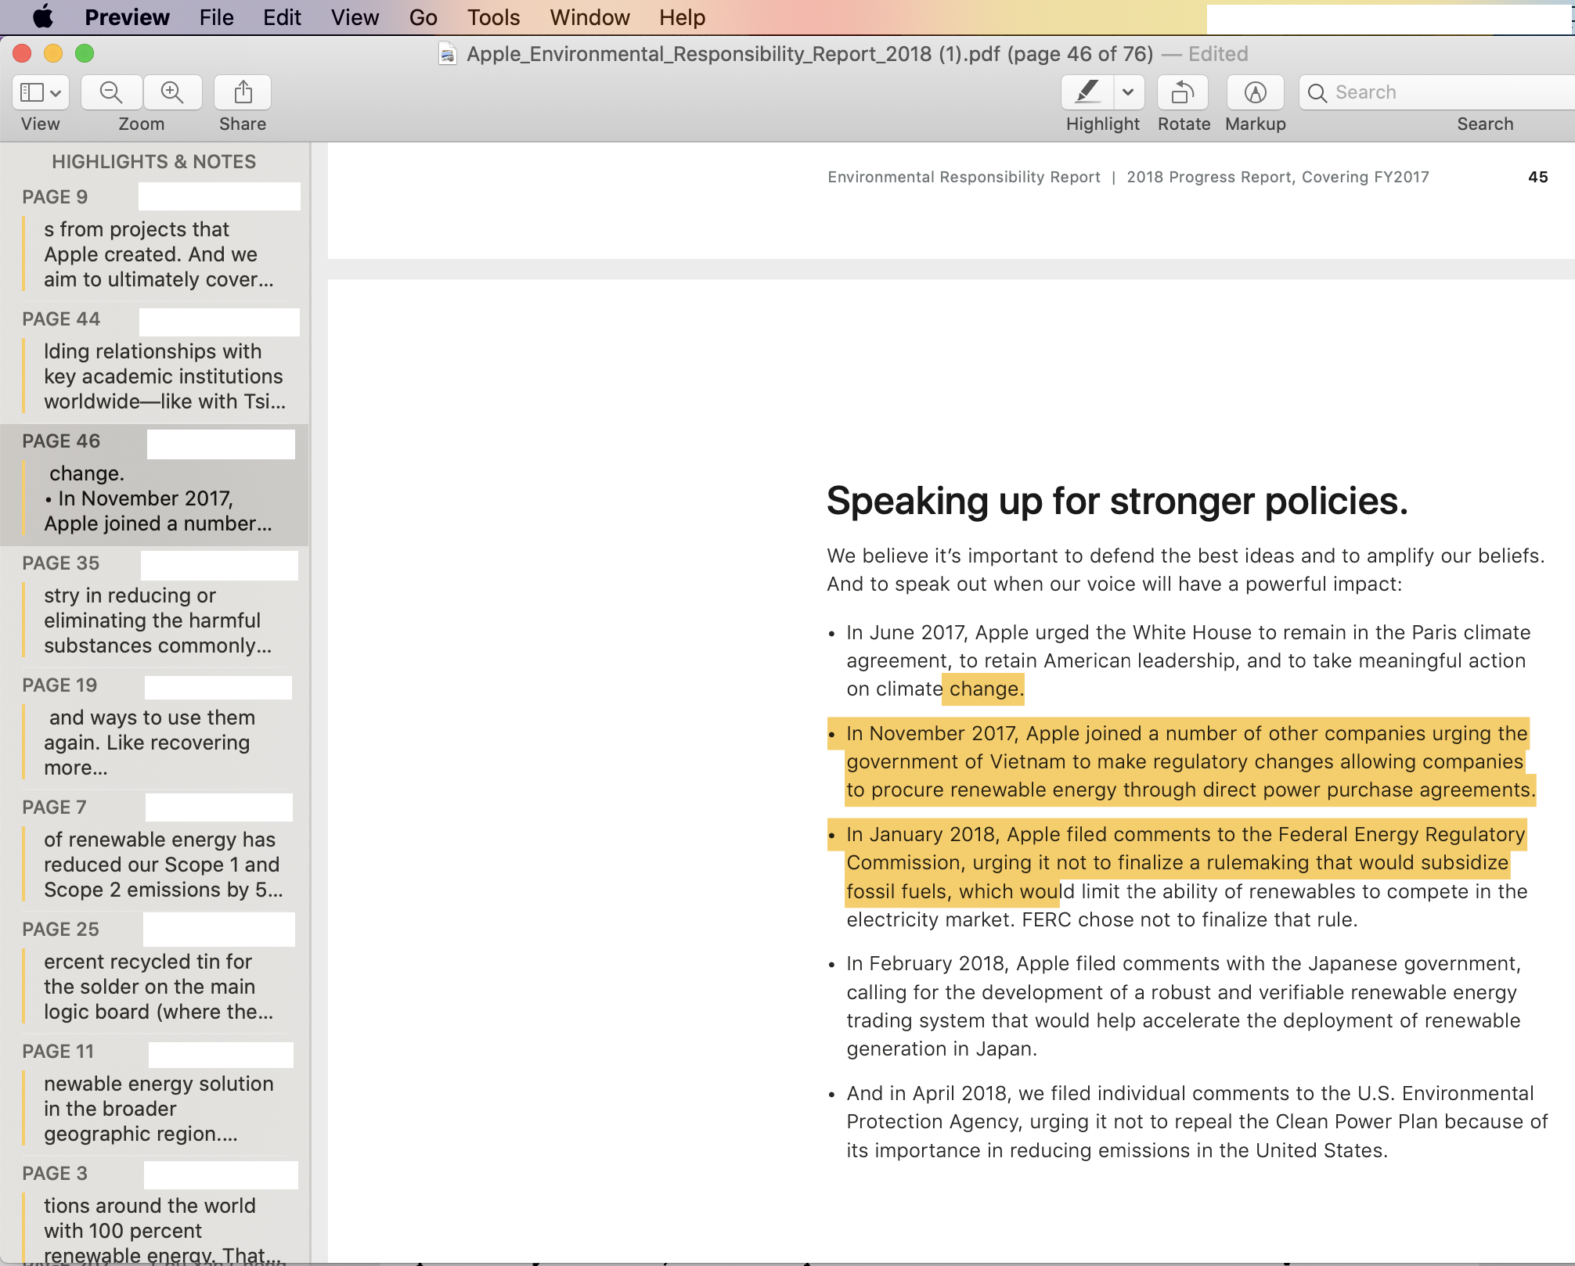1575x1266 pixels.
Task: Open the File menu
Action: click(x=216, y=16)
